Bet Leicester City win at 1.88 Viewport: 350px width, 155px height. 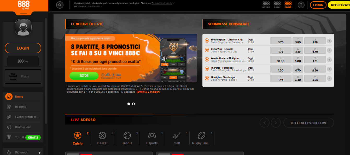click(x=315, y=41)
